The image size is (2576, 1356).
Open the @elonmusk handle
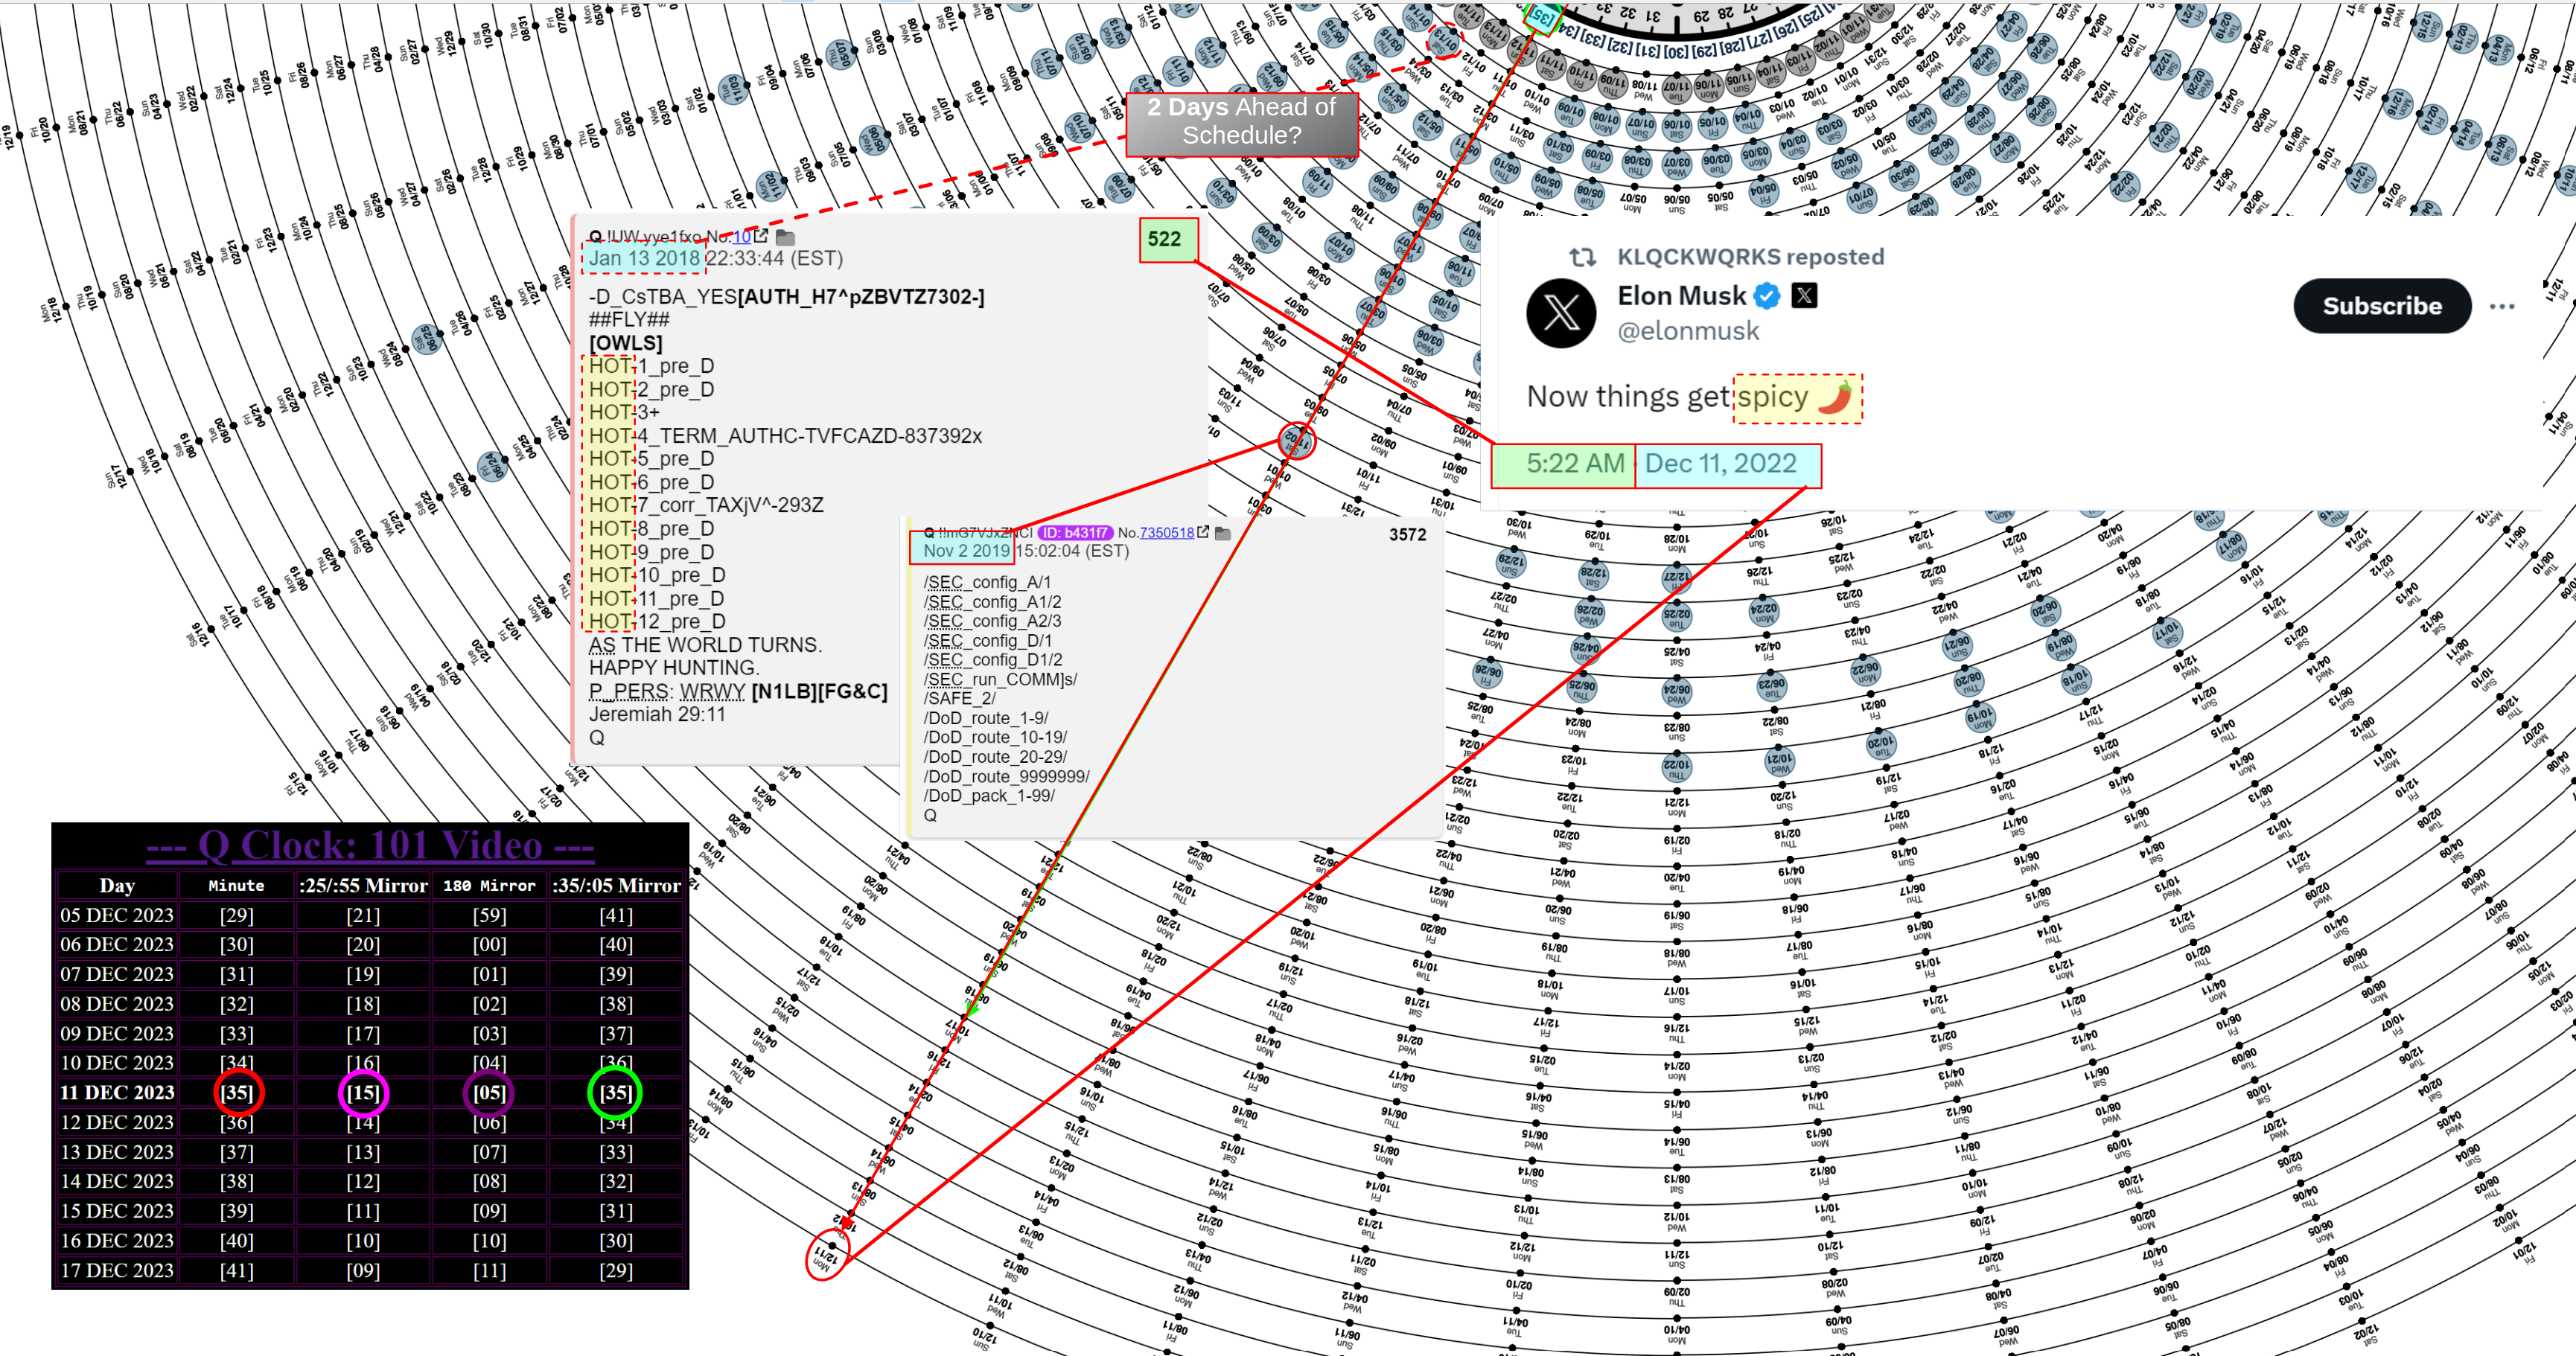[1688, 331]
